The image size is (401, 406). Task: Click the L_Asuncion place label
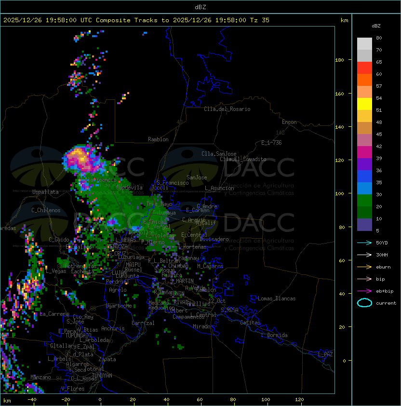coord(219,188)
